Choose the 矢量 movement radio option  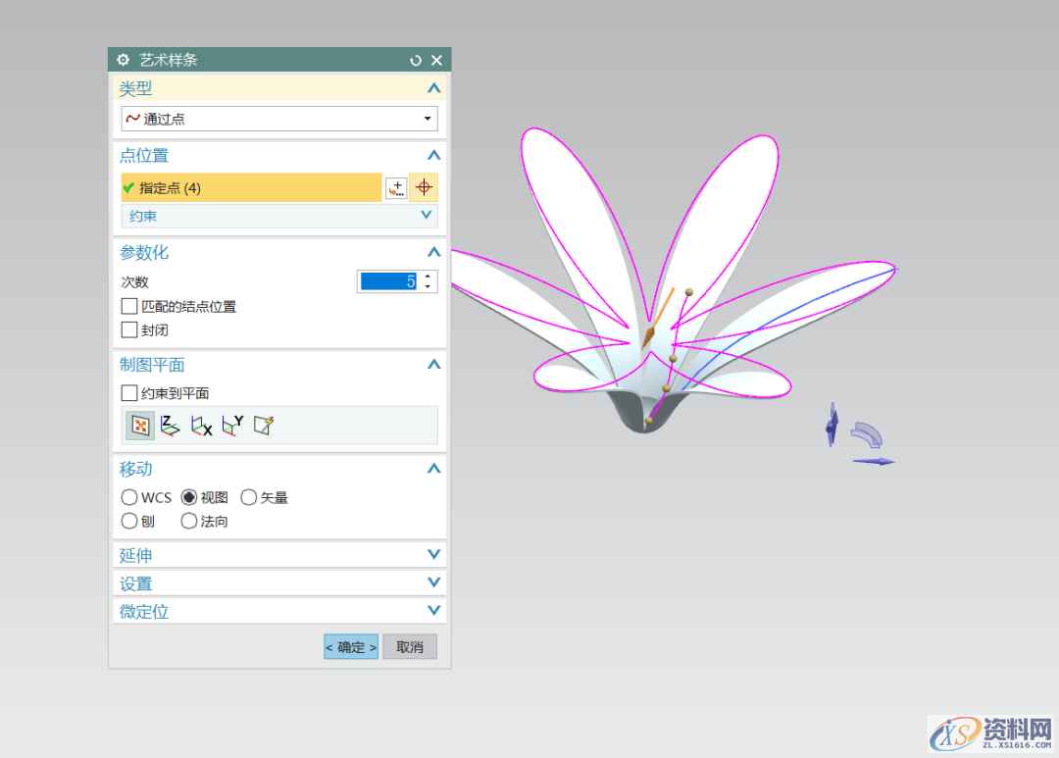coord(249,497)
